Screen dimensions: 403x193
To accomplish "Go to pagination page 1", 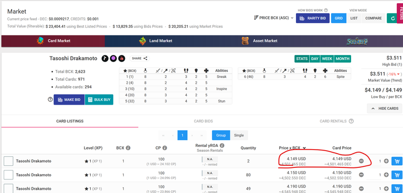I will tap(182, 135).
